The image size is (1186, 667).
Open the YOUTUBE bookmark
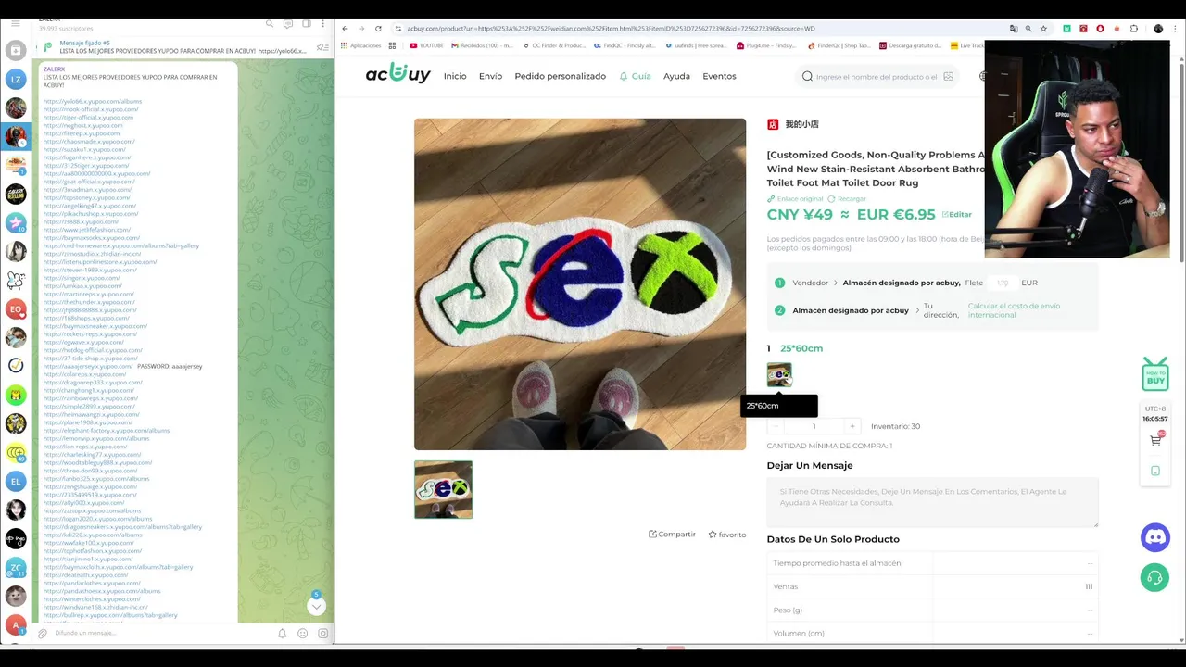click(x=426, y=45)
